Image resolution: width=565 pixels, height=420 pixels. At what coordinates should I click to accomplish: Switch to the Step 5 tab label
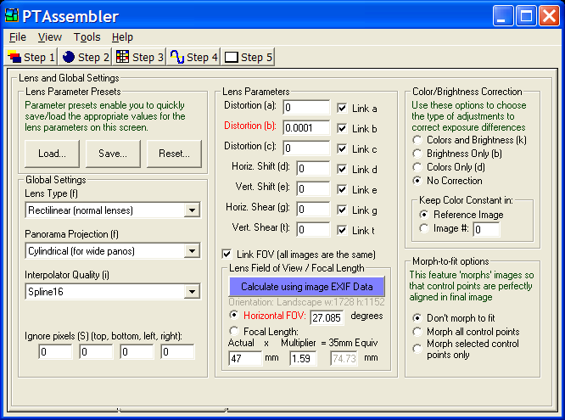click(256, 57)
